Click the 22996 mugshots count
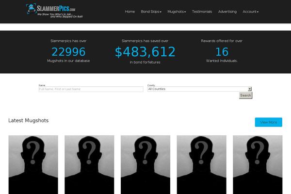The height and width of the screenshot is (194, 291). pos(68,52)
